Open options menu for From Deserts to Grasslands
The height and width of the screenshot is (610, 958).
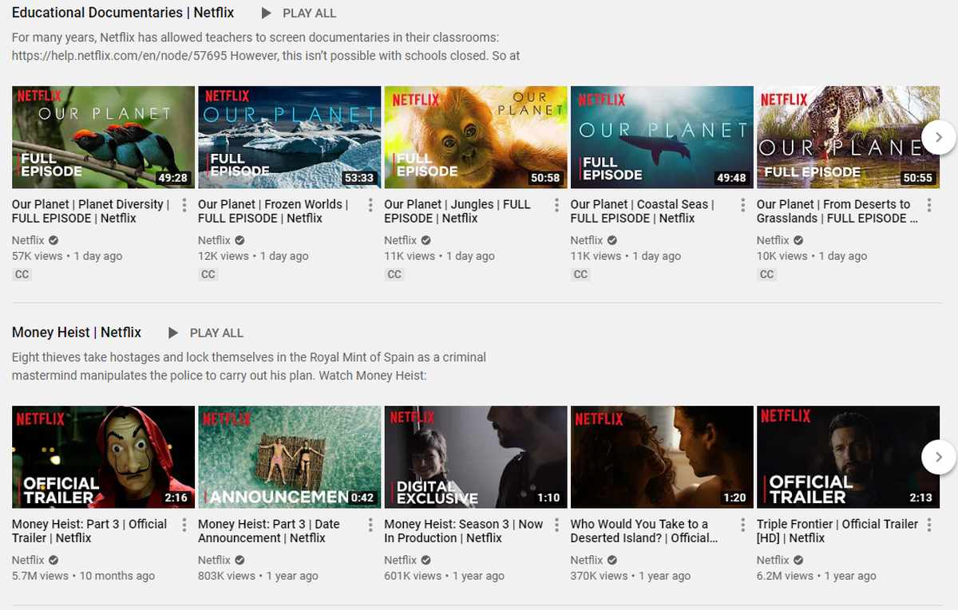tap(929, 205)
